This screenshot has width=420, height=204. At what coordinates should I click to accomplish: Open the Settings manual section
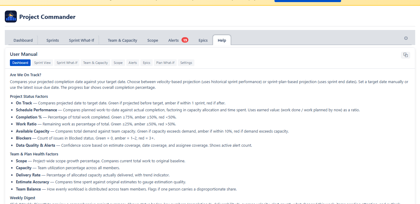(186, 63)
